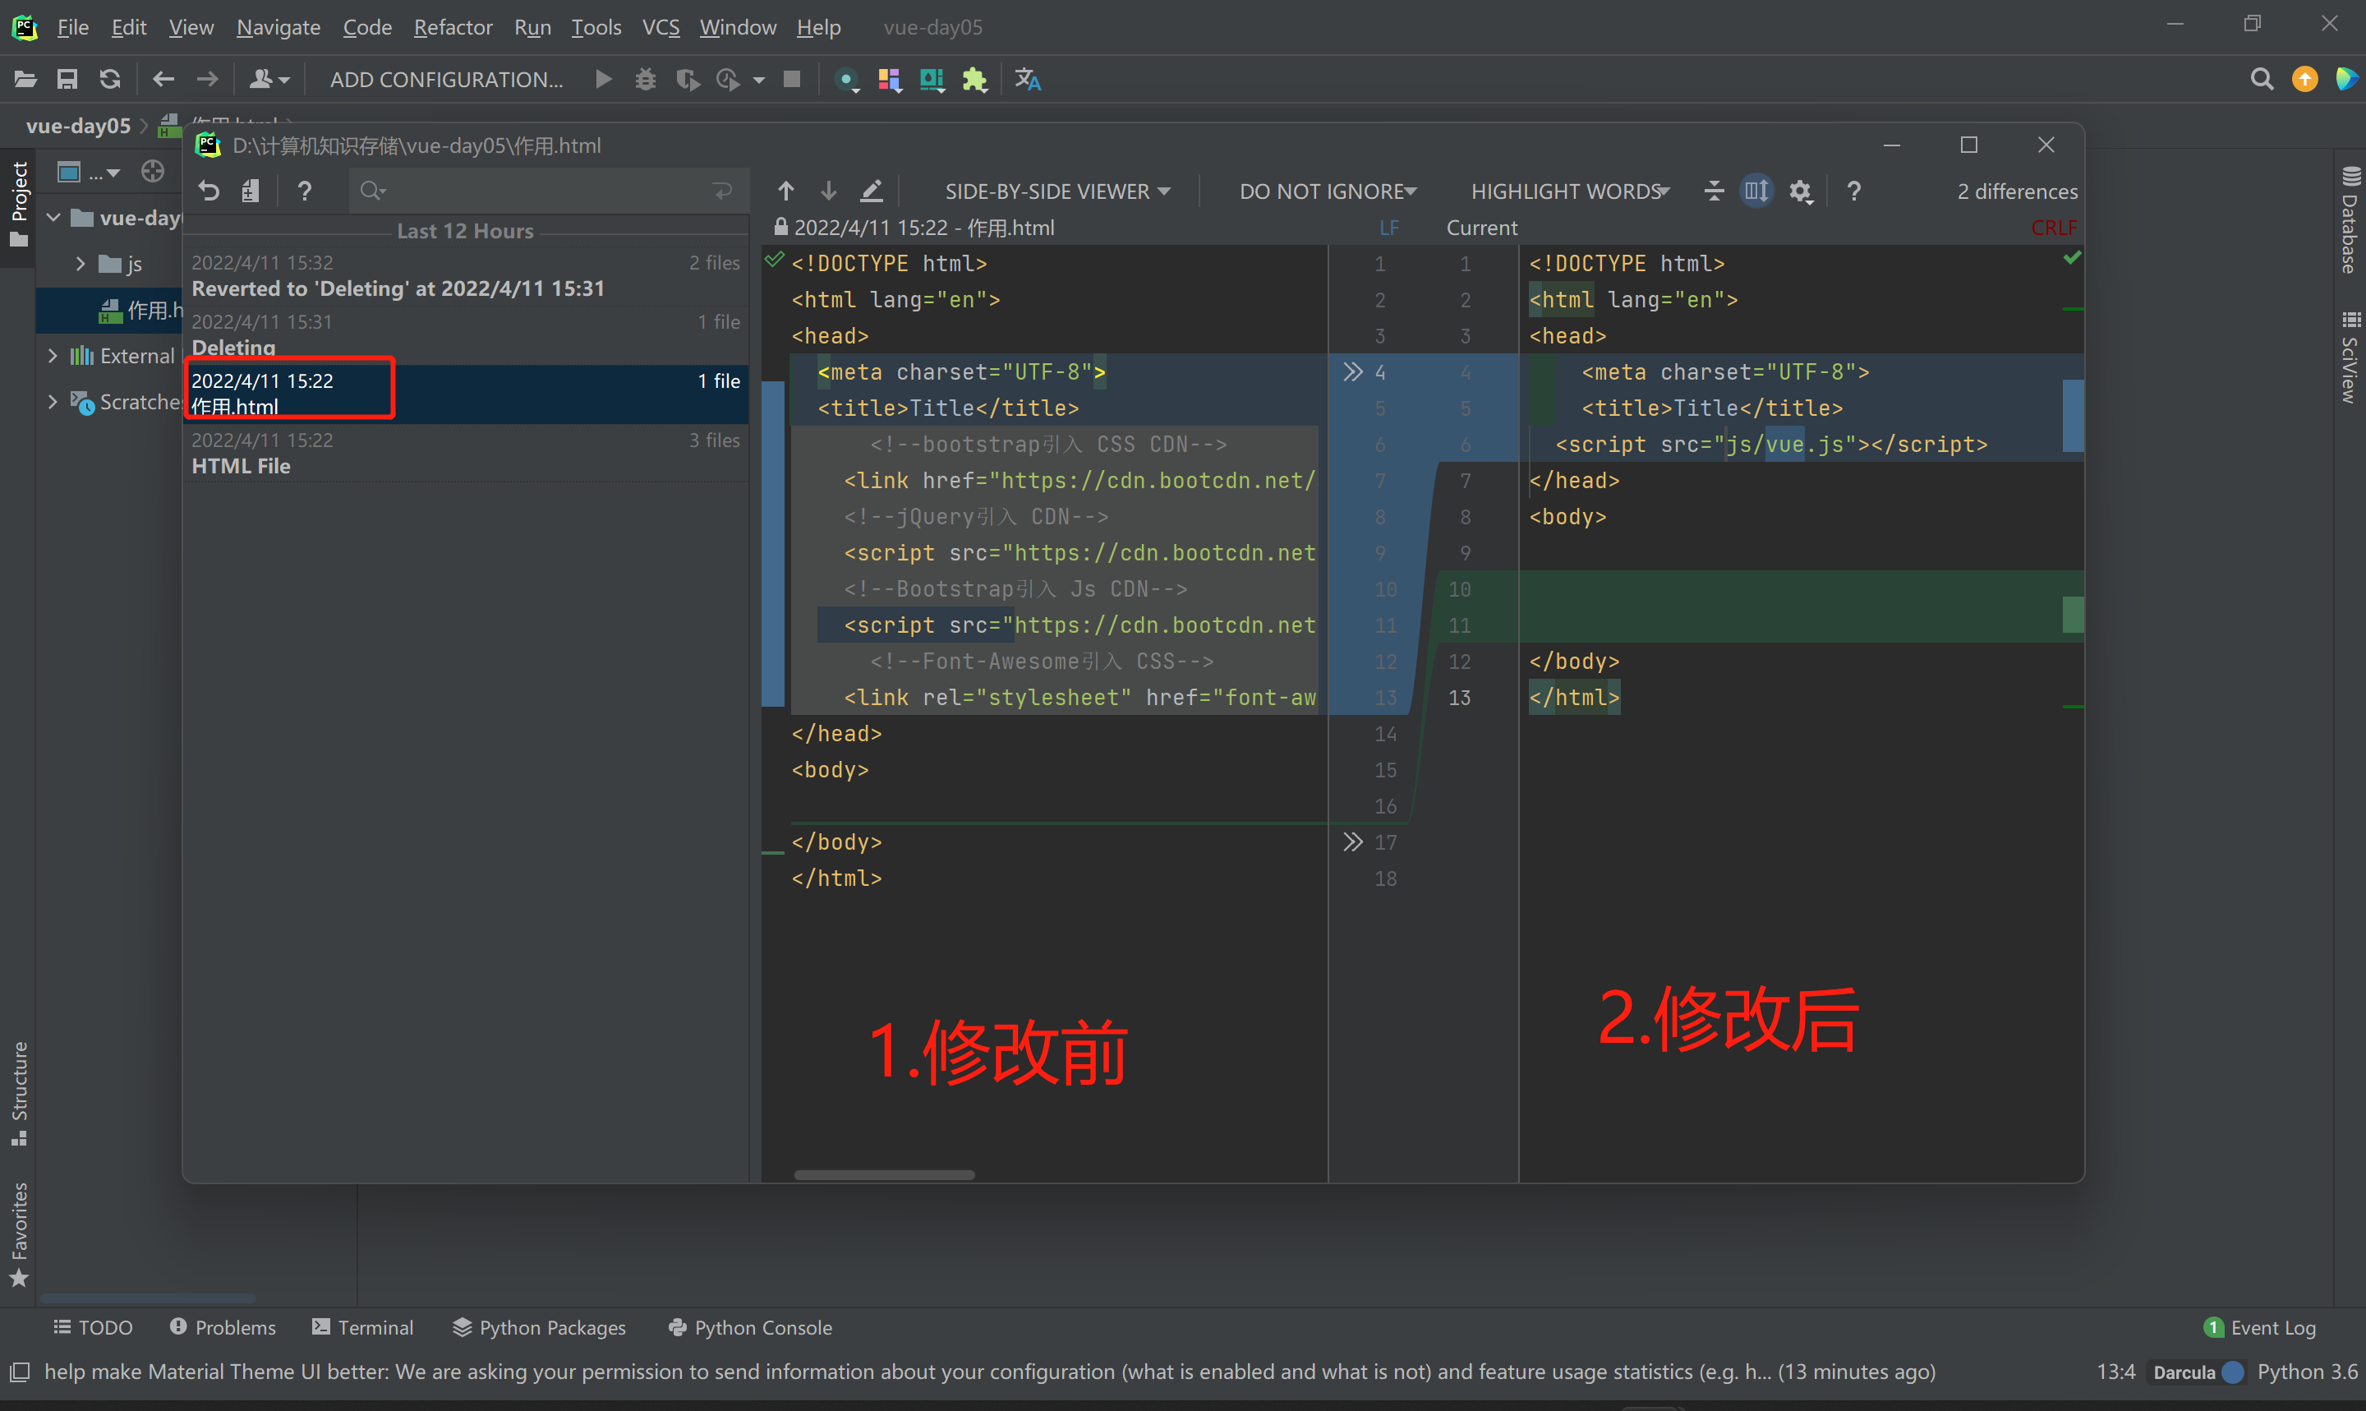Toggle synchronize scrolling button
This screenshot has width=2366, height=1411.
click(x=1756, y=191)
